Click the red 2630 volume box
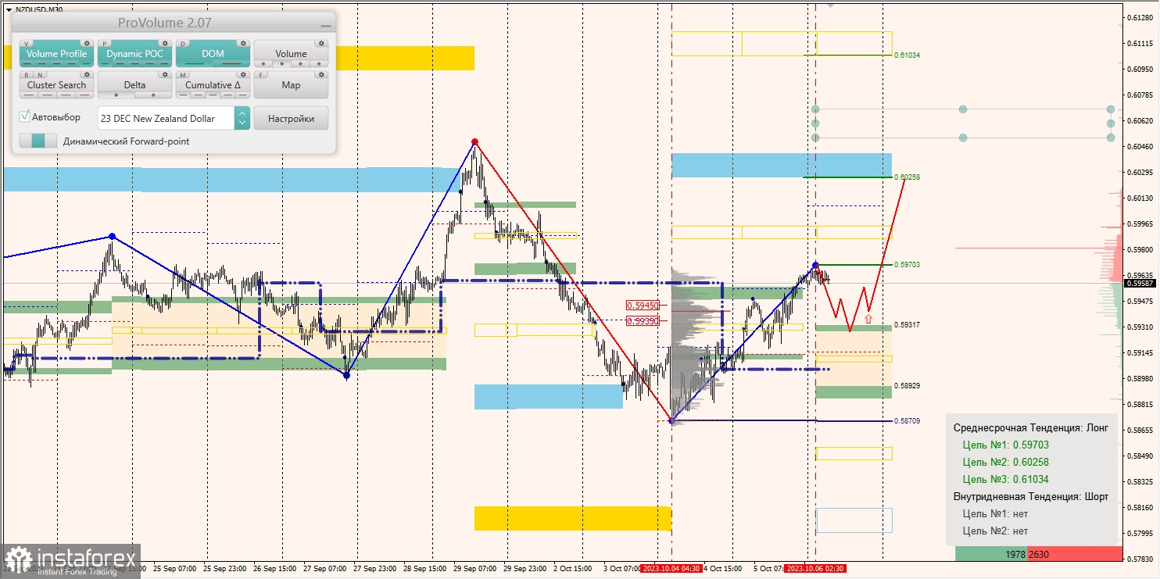Image resolution: width=1160 pixels, height=579 pixels. click(x=1074, y=554)
